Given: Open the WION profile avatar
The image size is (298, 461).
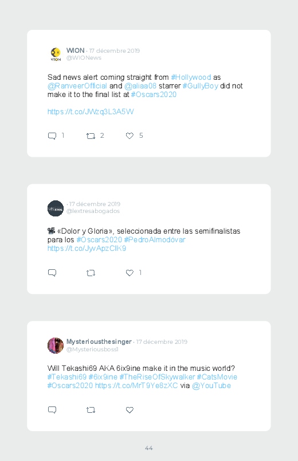Looking at the screenshot, I should click(56, 55).
